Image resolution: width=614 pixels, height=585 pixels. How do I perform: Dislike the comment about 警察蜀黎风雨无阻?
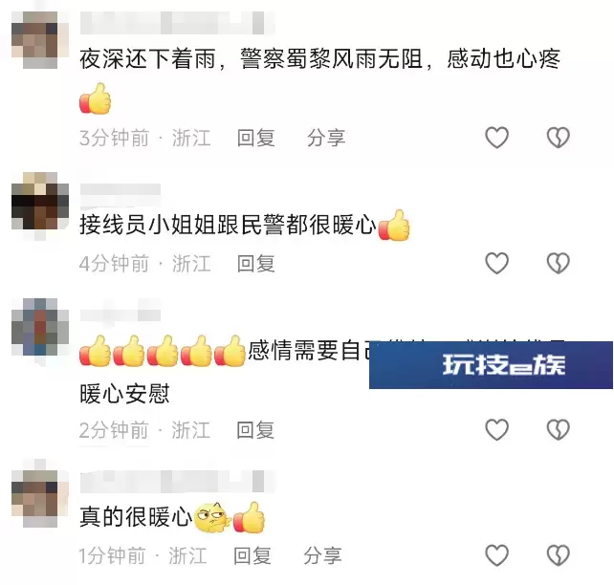(x=558, y=138)
